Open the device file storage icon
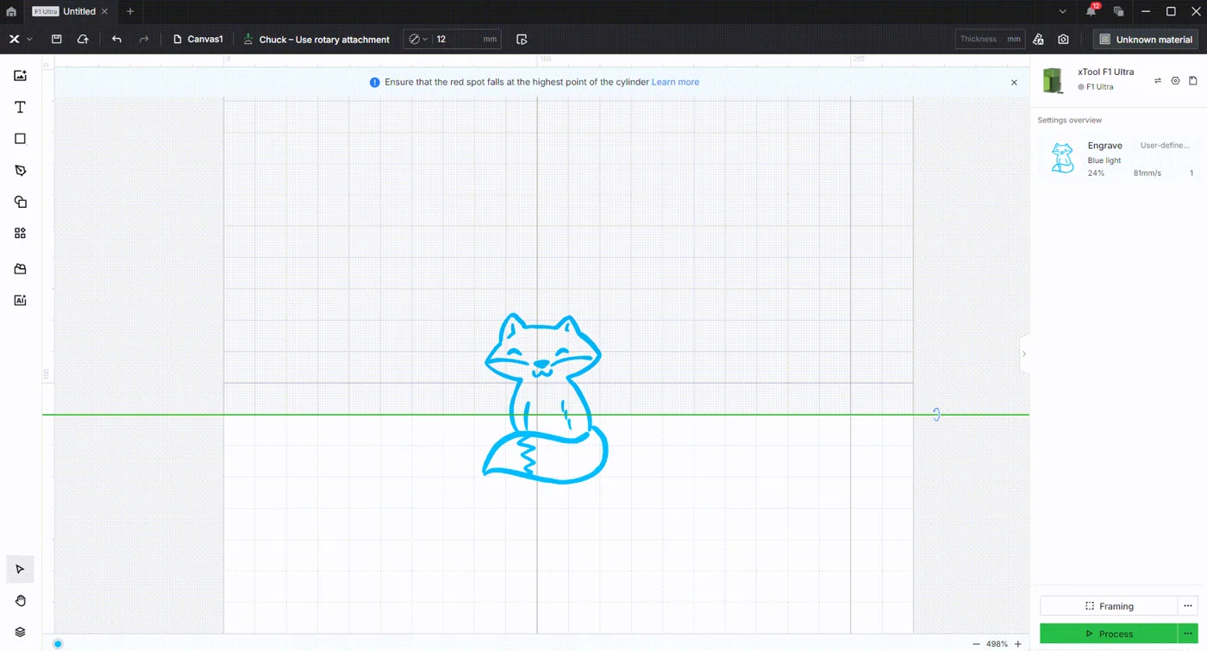 [x=1193, y=80]
